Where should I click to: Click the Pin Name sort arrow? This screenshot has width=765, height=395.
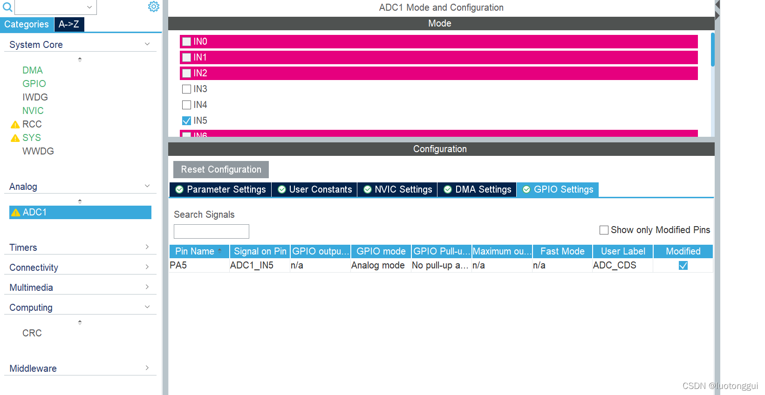[x=220, y=250]
